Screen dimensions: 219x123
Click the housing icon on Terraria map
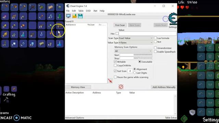pos(210,40)
